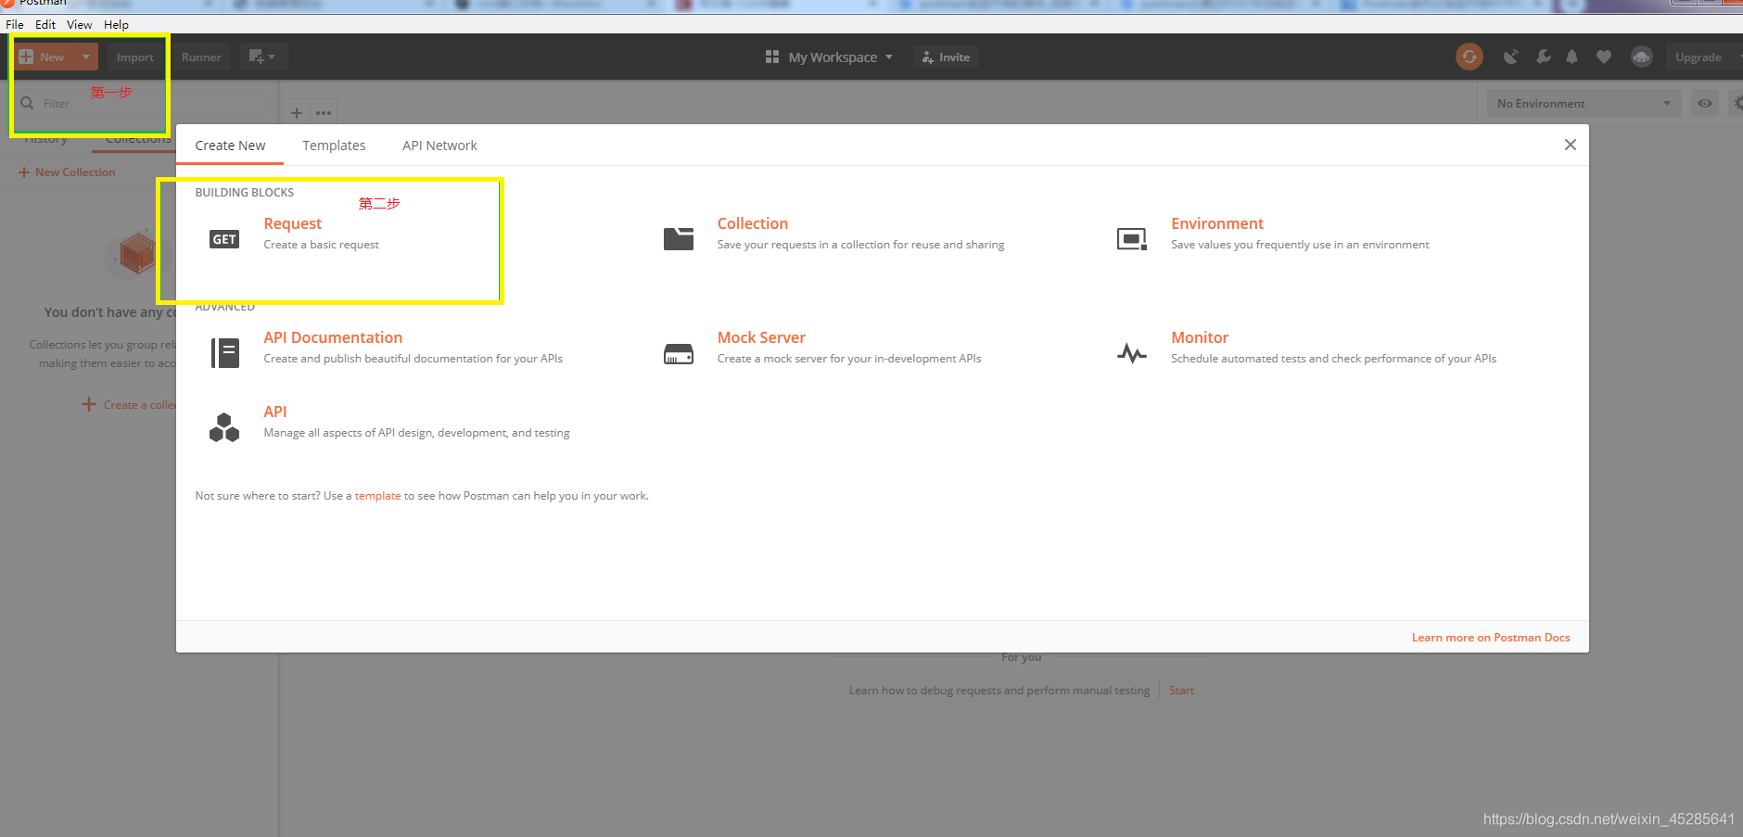Click 'Save values you frequently use' description
This screenshot has height=837, width=1743.
(1300, 245)
